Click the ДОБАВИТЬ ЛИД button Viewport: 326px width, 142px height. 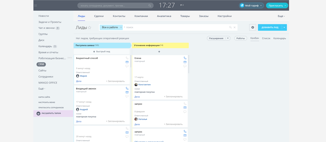[x=270, y=27]
